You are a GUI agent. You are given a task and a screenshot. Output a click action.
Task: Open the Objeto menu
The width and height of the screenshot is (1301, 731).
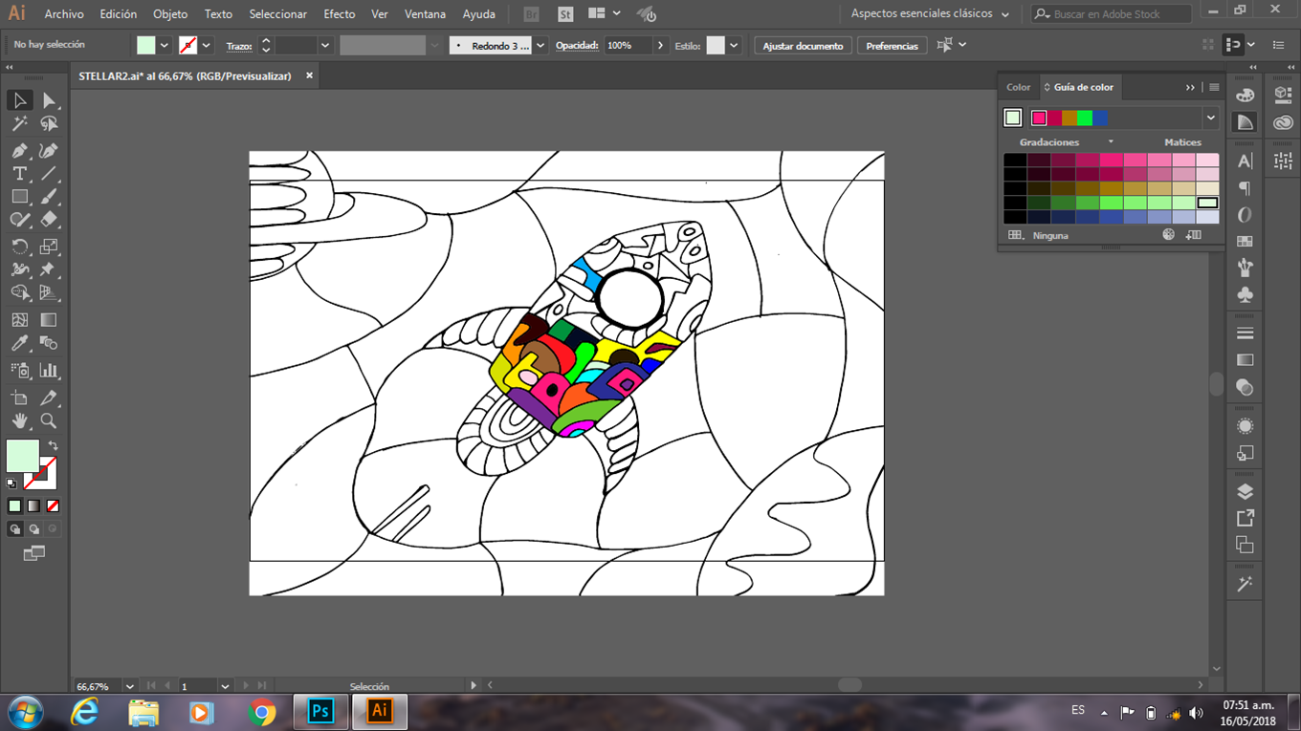[x=170, y=14]
